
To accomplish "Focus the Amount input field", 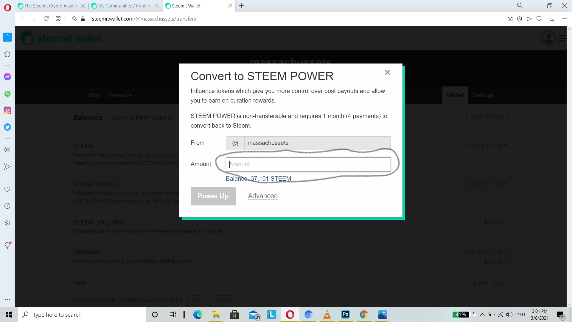I will pyautogui.click(x=308, y=164).
